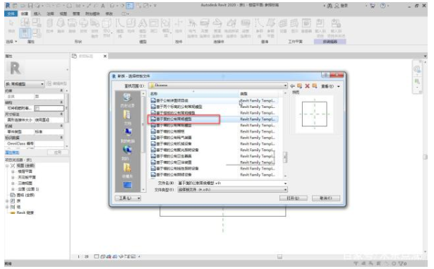This screenshot has height=269, width=434.
Task: Expand the Floor Plans (楼层平面) tree node
Action: [x=13, y=172]
